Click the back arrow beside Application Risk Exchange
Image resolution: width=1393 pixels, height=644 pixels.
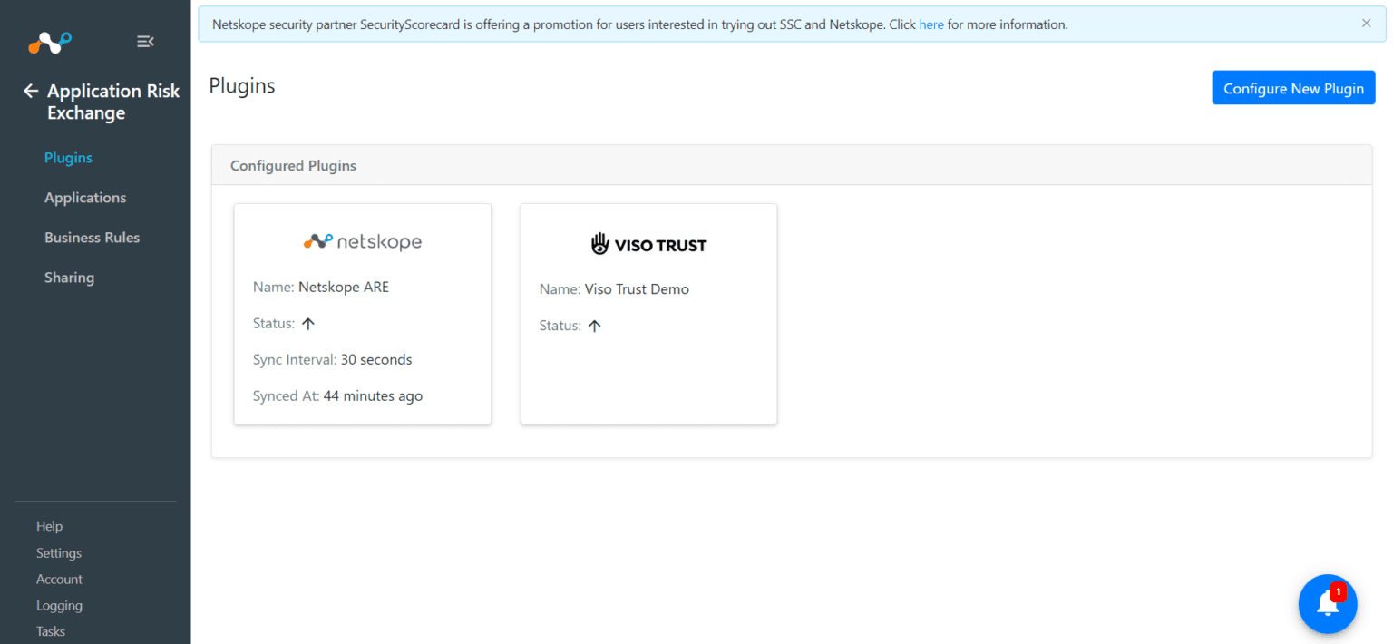pyautogui.click(x=30, y=91)
